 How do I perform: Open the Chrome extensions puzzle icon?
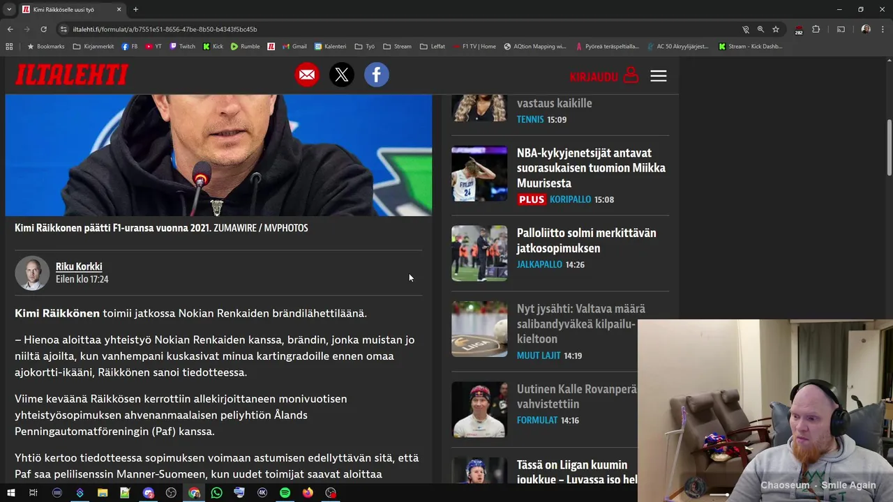tap(816, 29)
